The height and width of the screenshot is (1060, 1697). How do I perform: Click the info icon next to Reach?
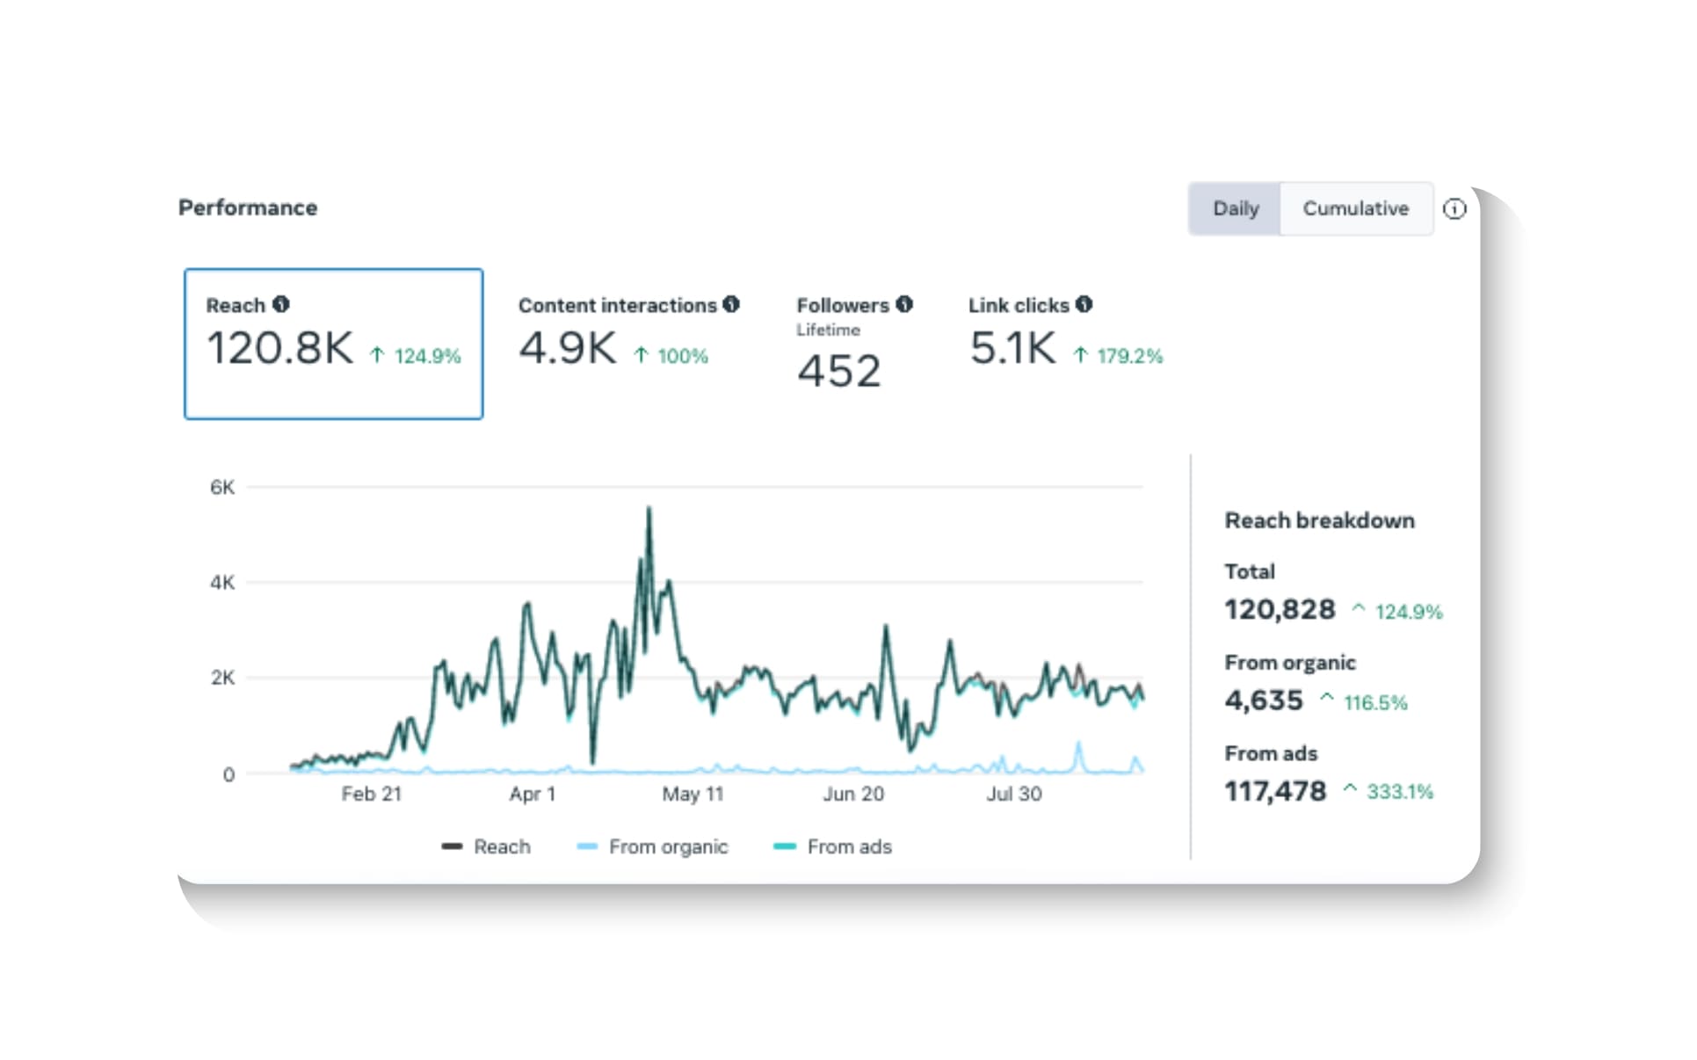pos(281,304)
